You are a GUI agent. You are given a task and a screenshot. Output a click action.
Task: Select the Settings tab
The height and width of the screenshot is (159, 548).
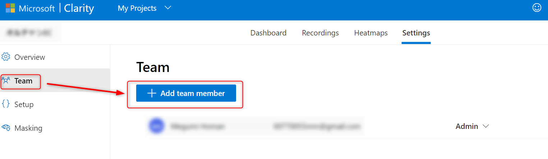tap(416, 33)
